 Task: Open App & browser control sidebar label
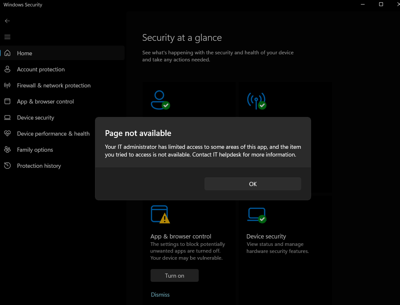point(45,102)
